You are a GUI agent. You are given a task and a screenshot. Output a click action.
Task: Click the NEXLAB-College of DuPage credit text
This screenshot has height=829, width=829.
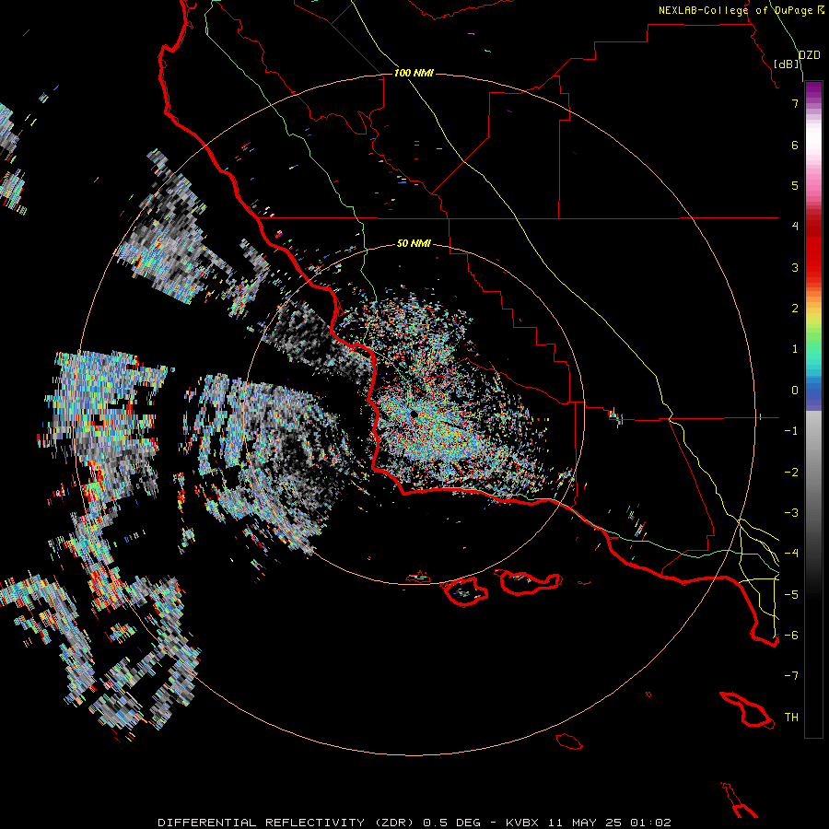[x=735, y=10]
